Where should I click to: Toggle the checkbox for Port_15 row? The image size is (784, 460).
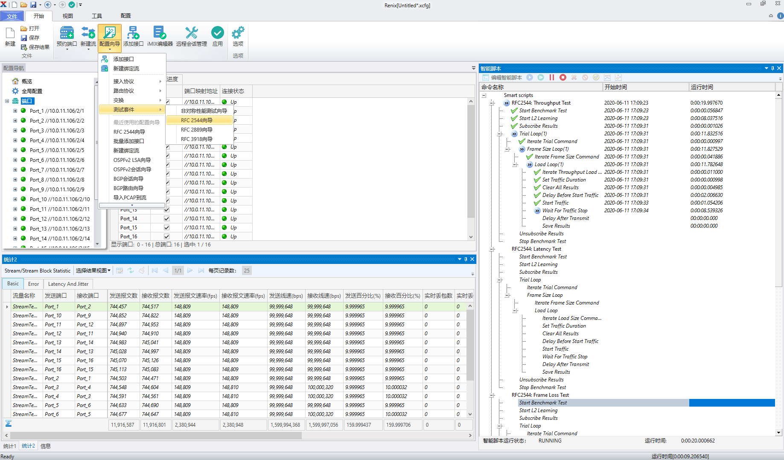tap(166, 227)
